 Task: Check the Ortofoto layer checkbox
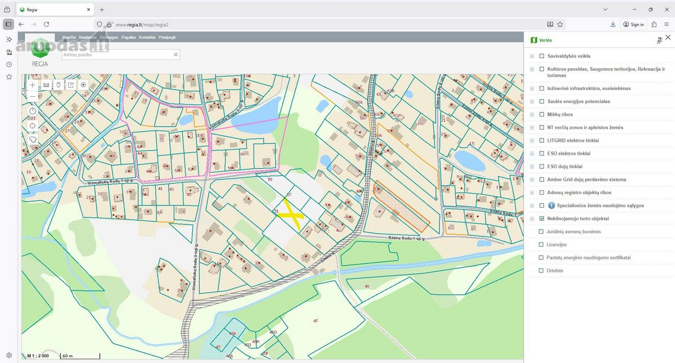coord(542,271)
